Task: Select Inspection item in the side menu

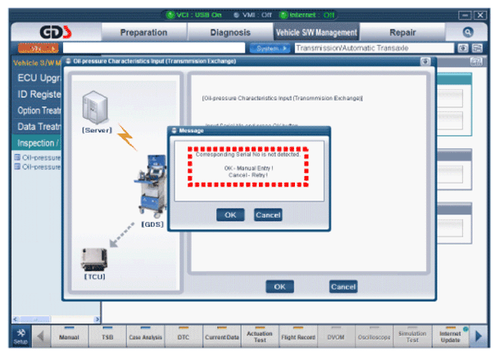Action: 37,143
